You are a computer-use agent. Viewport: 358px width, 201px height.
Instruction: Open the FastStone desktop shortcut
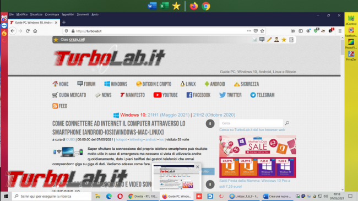pos(351,32)
